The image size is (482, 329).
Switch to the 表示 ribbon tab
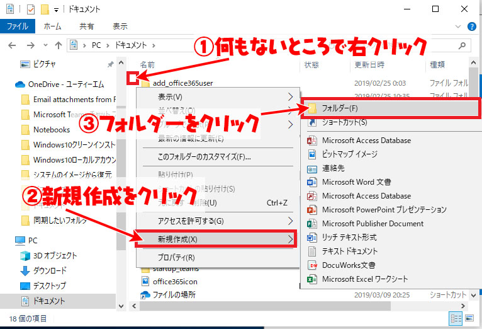click(x=120, y=26)
